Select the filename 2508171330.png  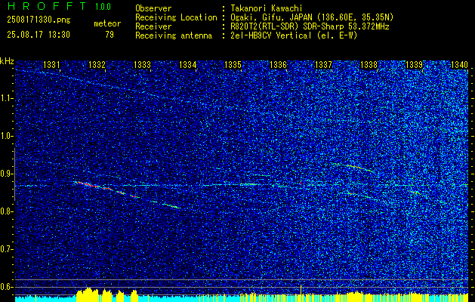coord(39,20)
